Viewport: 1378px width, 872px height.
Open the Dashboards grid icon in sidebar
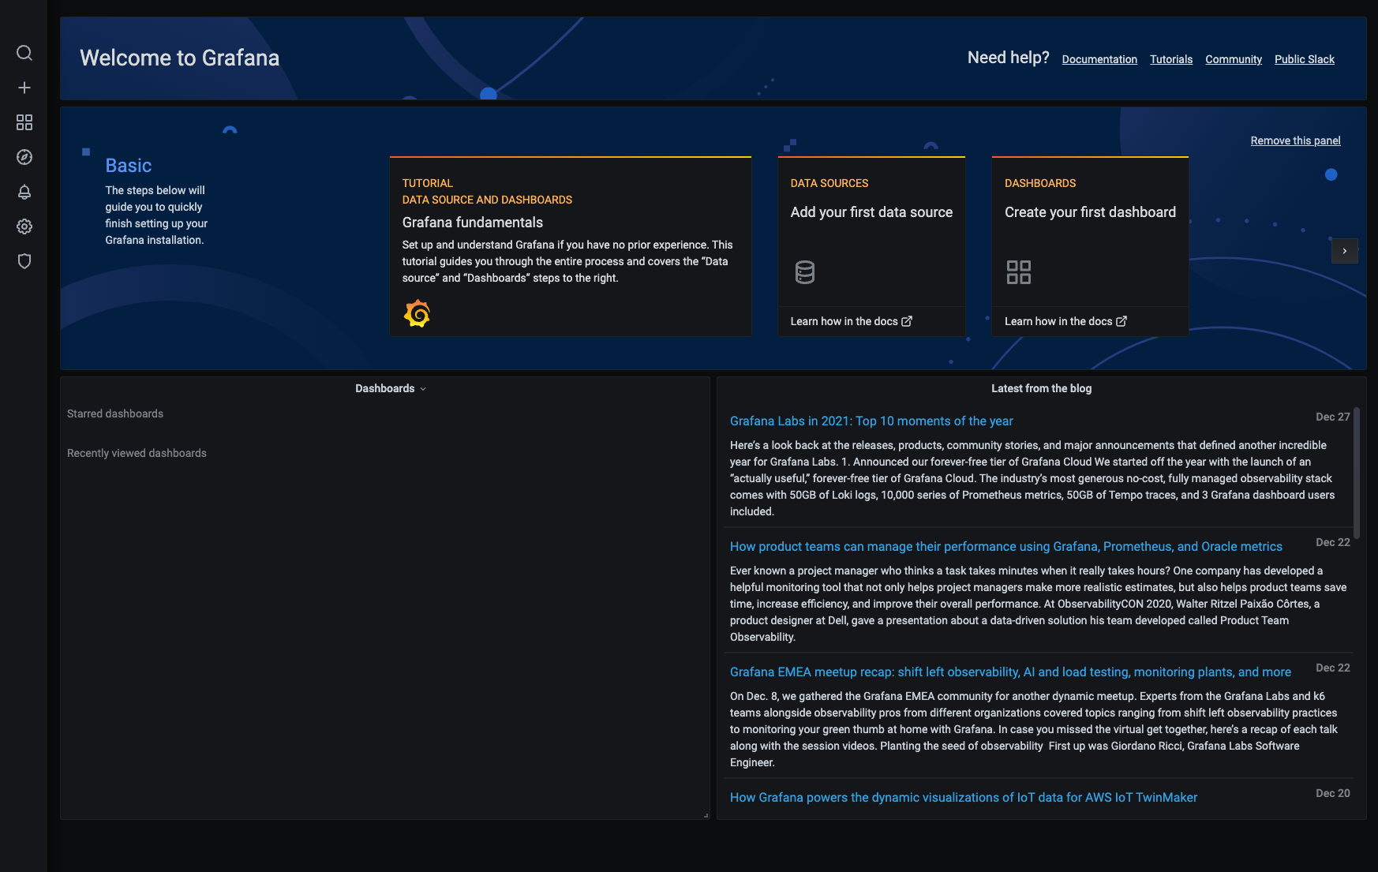pyautogui.click(x=24, y=122)
